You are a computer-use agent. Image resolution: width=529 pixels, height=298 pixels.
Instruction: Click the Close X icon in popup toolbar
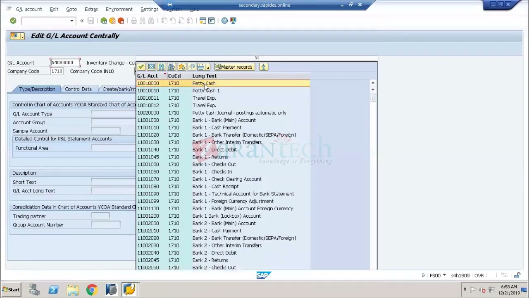[151, 67]
